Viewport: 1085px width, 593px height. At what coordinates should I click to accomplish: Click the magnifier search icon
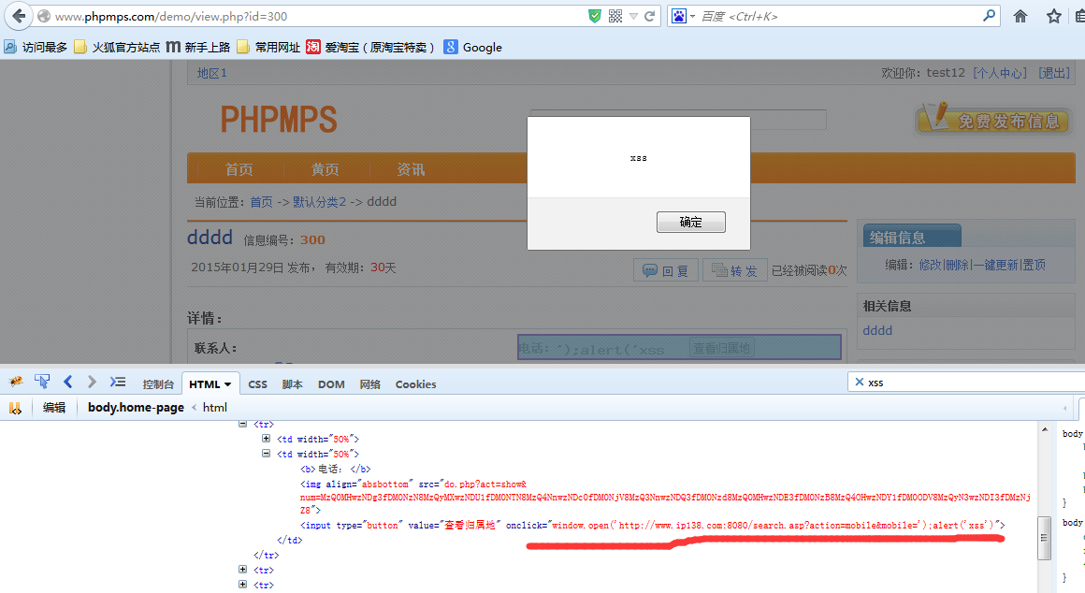tap(989, 15)
